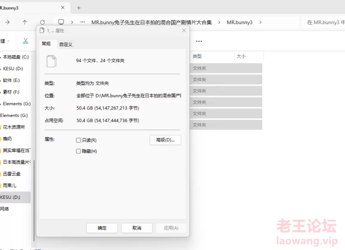Click the 应用(A) apply button
Screen dimensions: 345x250
point(171,228)
